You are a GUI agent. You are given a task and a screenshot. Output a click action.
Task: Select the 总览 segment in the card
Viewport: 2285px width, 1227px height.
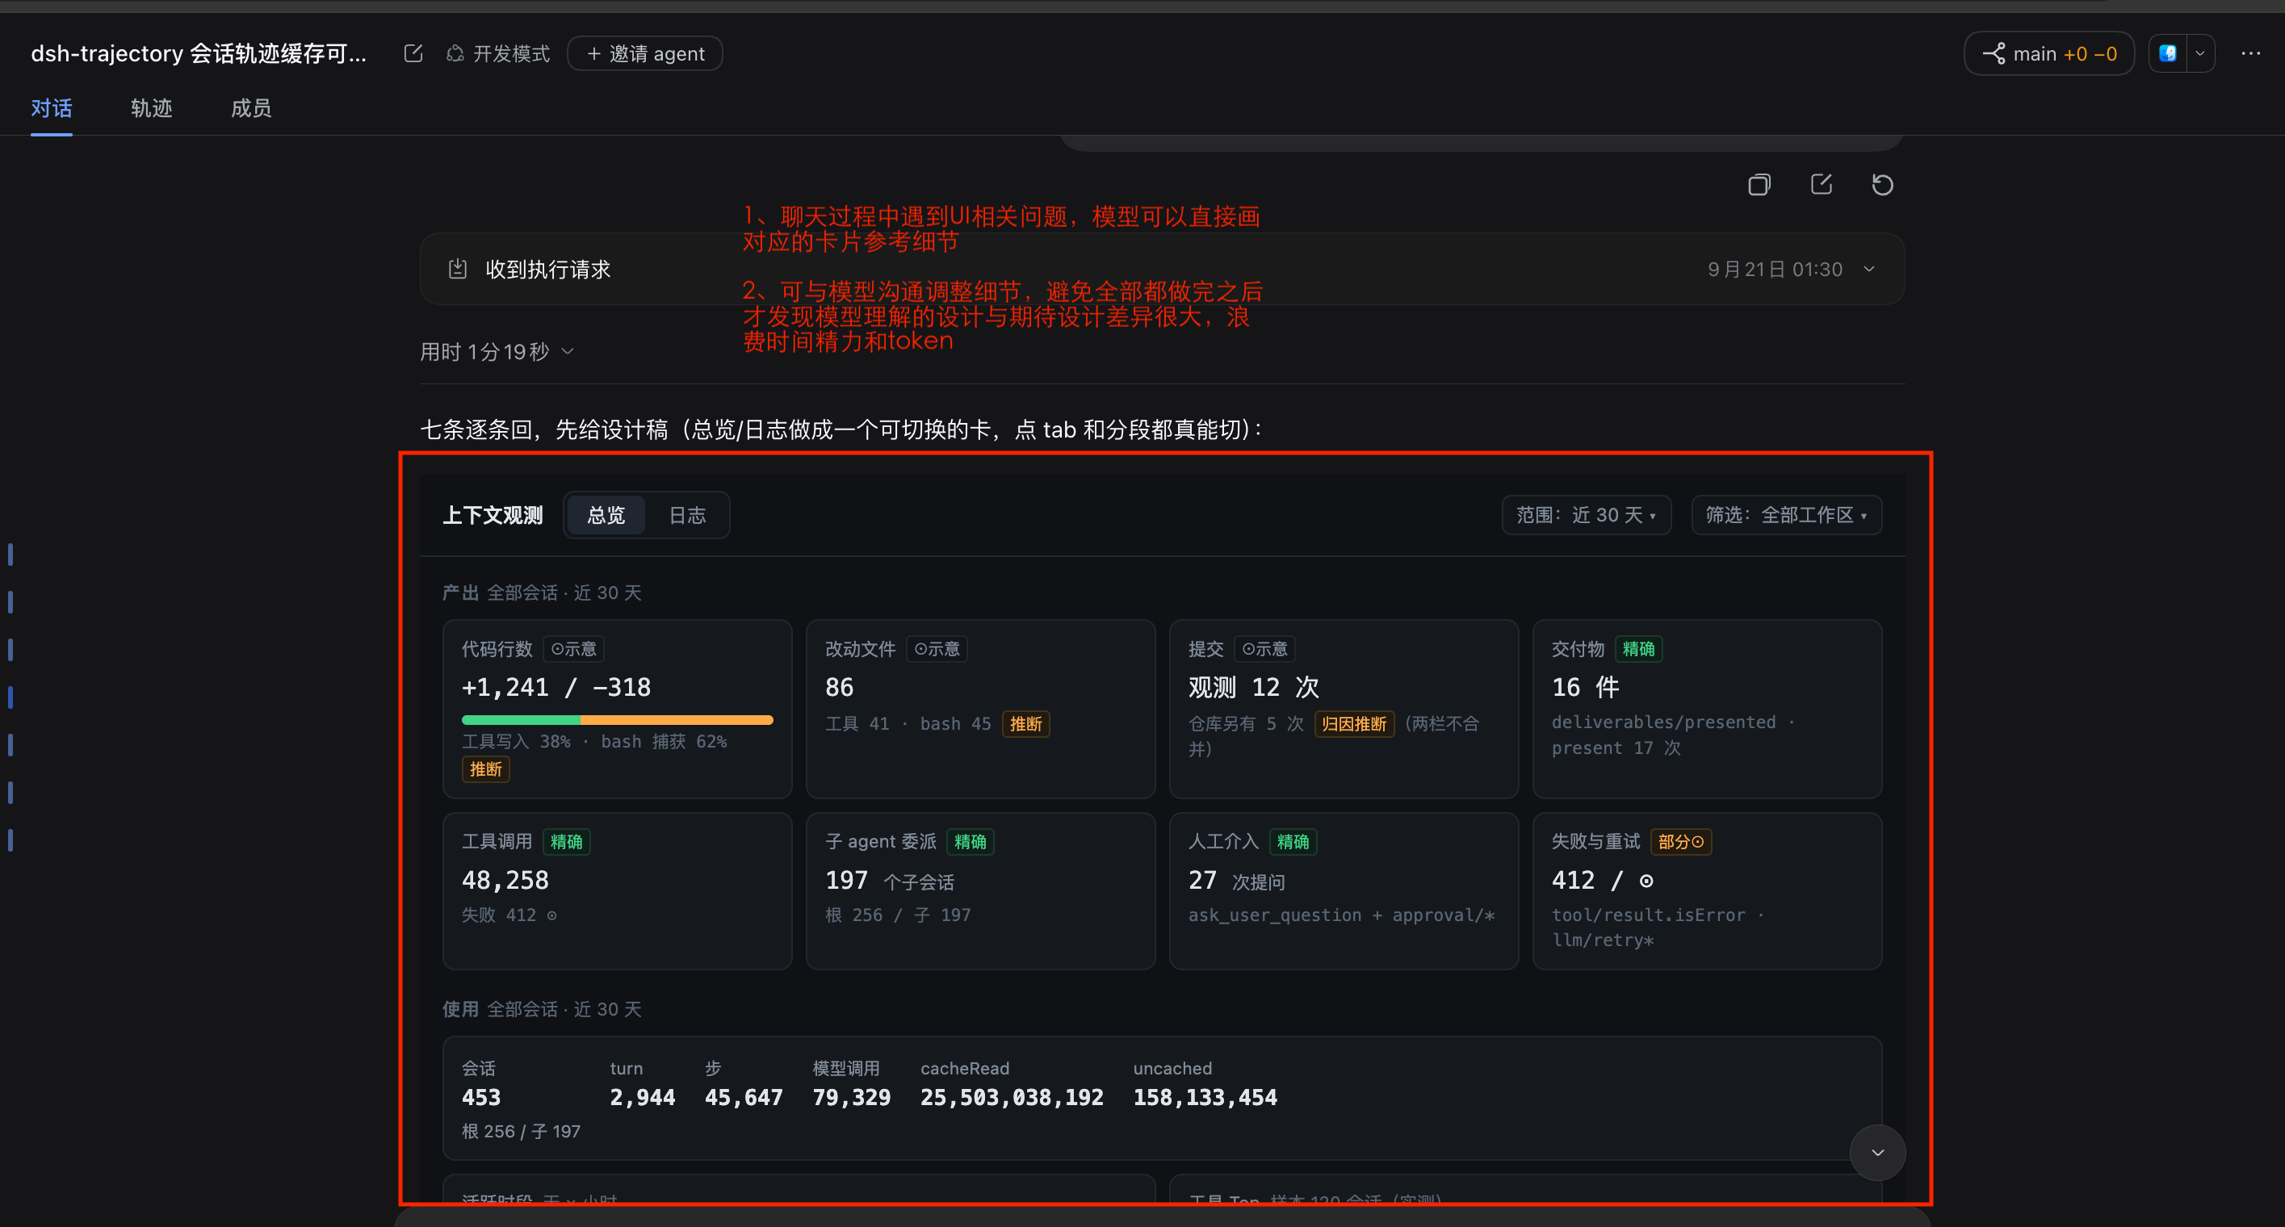[606, 515]
